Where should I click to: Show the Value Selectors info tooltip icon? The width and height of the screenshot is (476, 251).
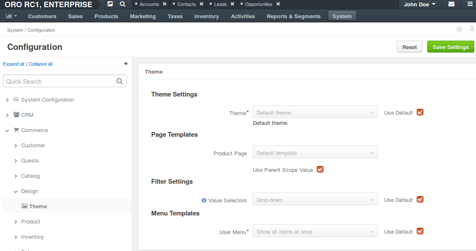point(204,200)
